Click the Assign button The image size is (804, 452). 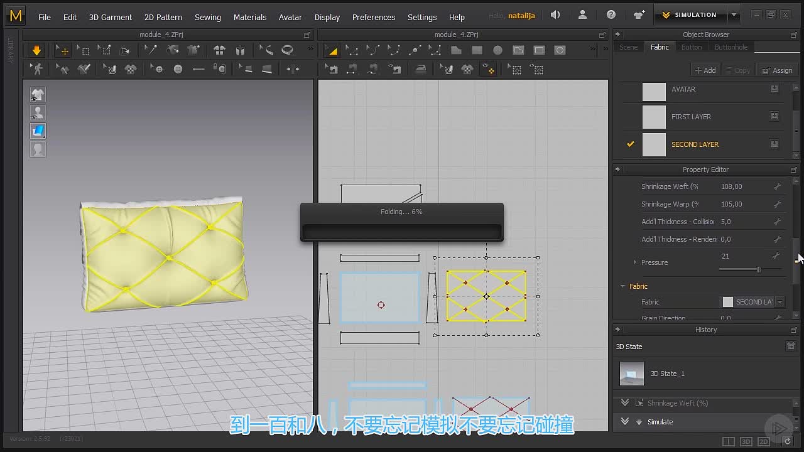point(778,70)
